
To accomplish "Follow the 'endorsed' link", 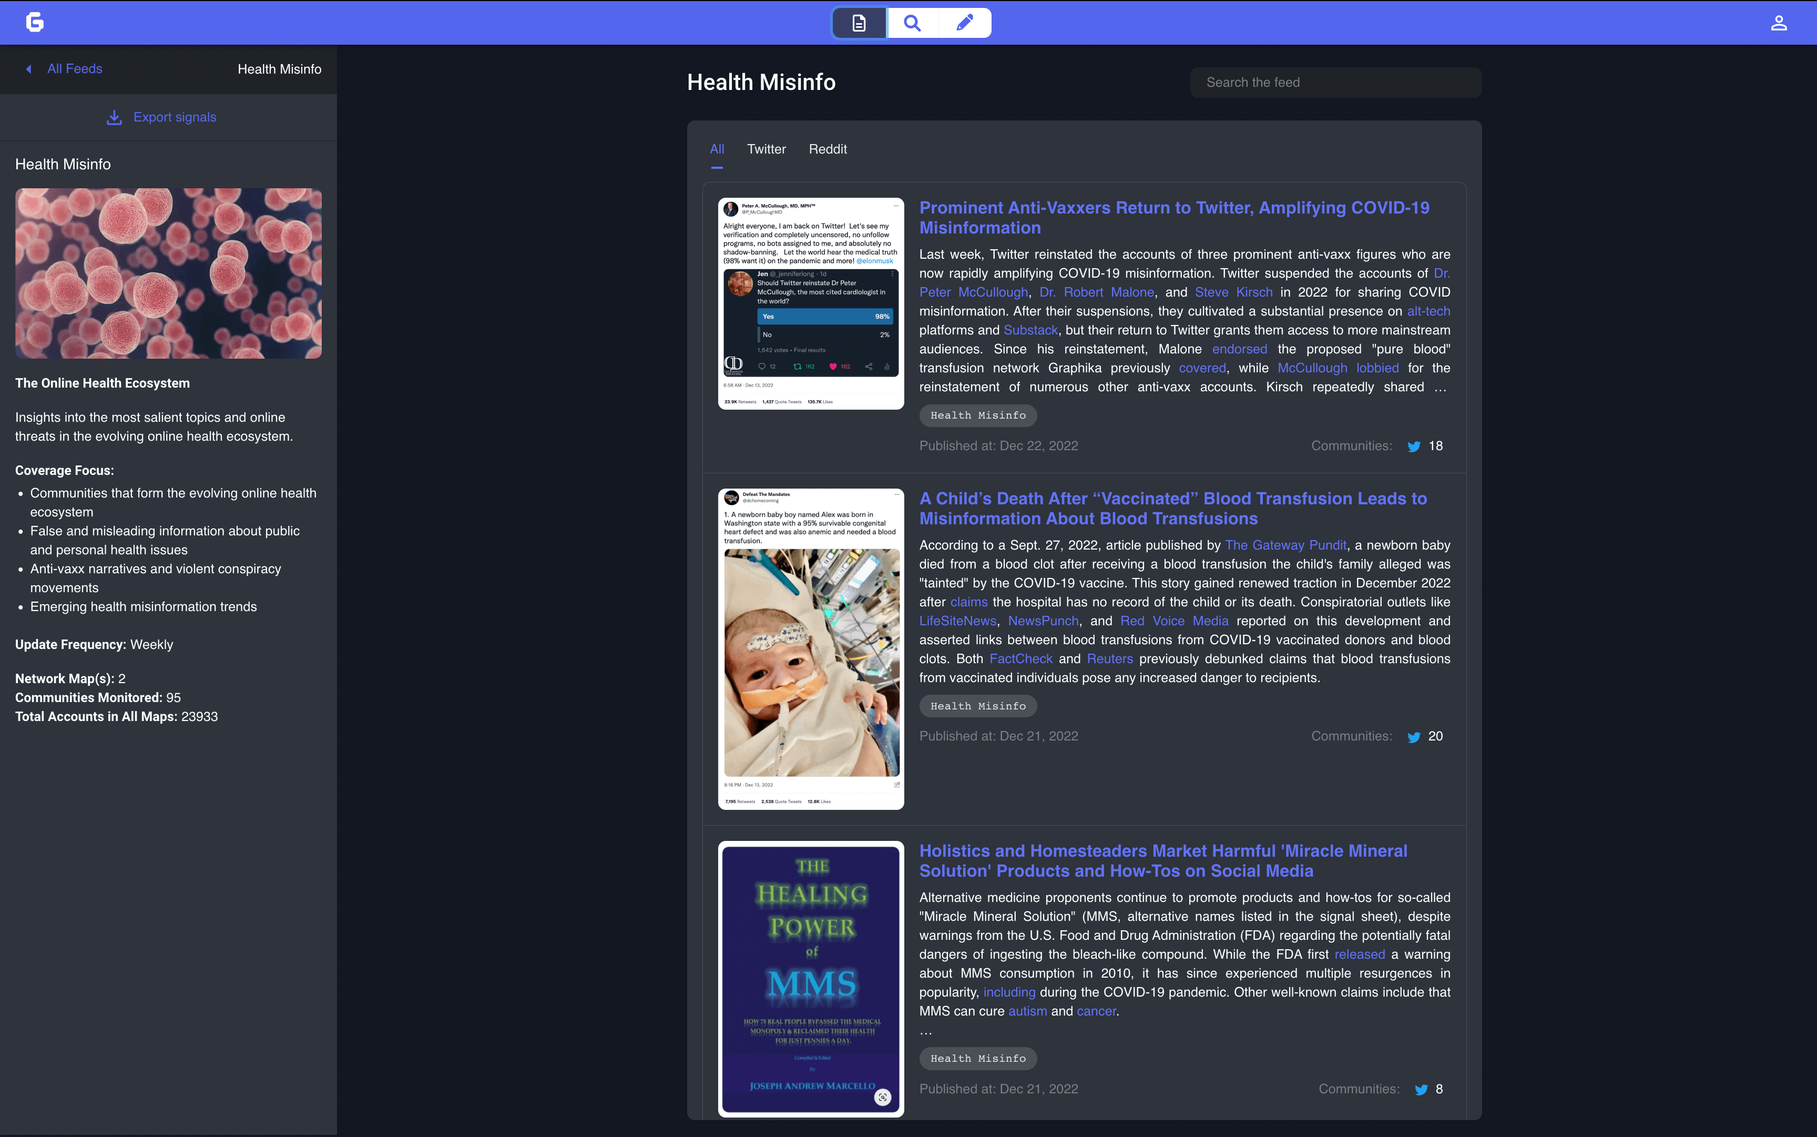I will click(1239, 349).
